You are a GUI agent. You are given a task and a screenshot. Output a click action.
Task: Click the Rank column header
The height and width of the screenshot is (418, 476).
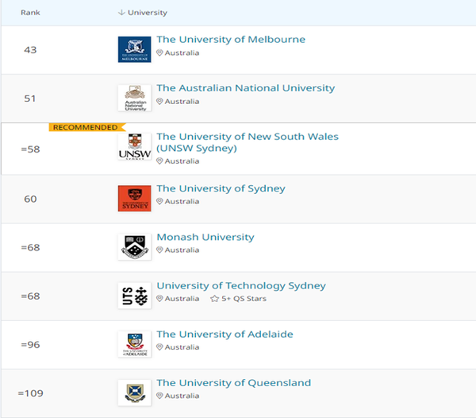(29, 13)
